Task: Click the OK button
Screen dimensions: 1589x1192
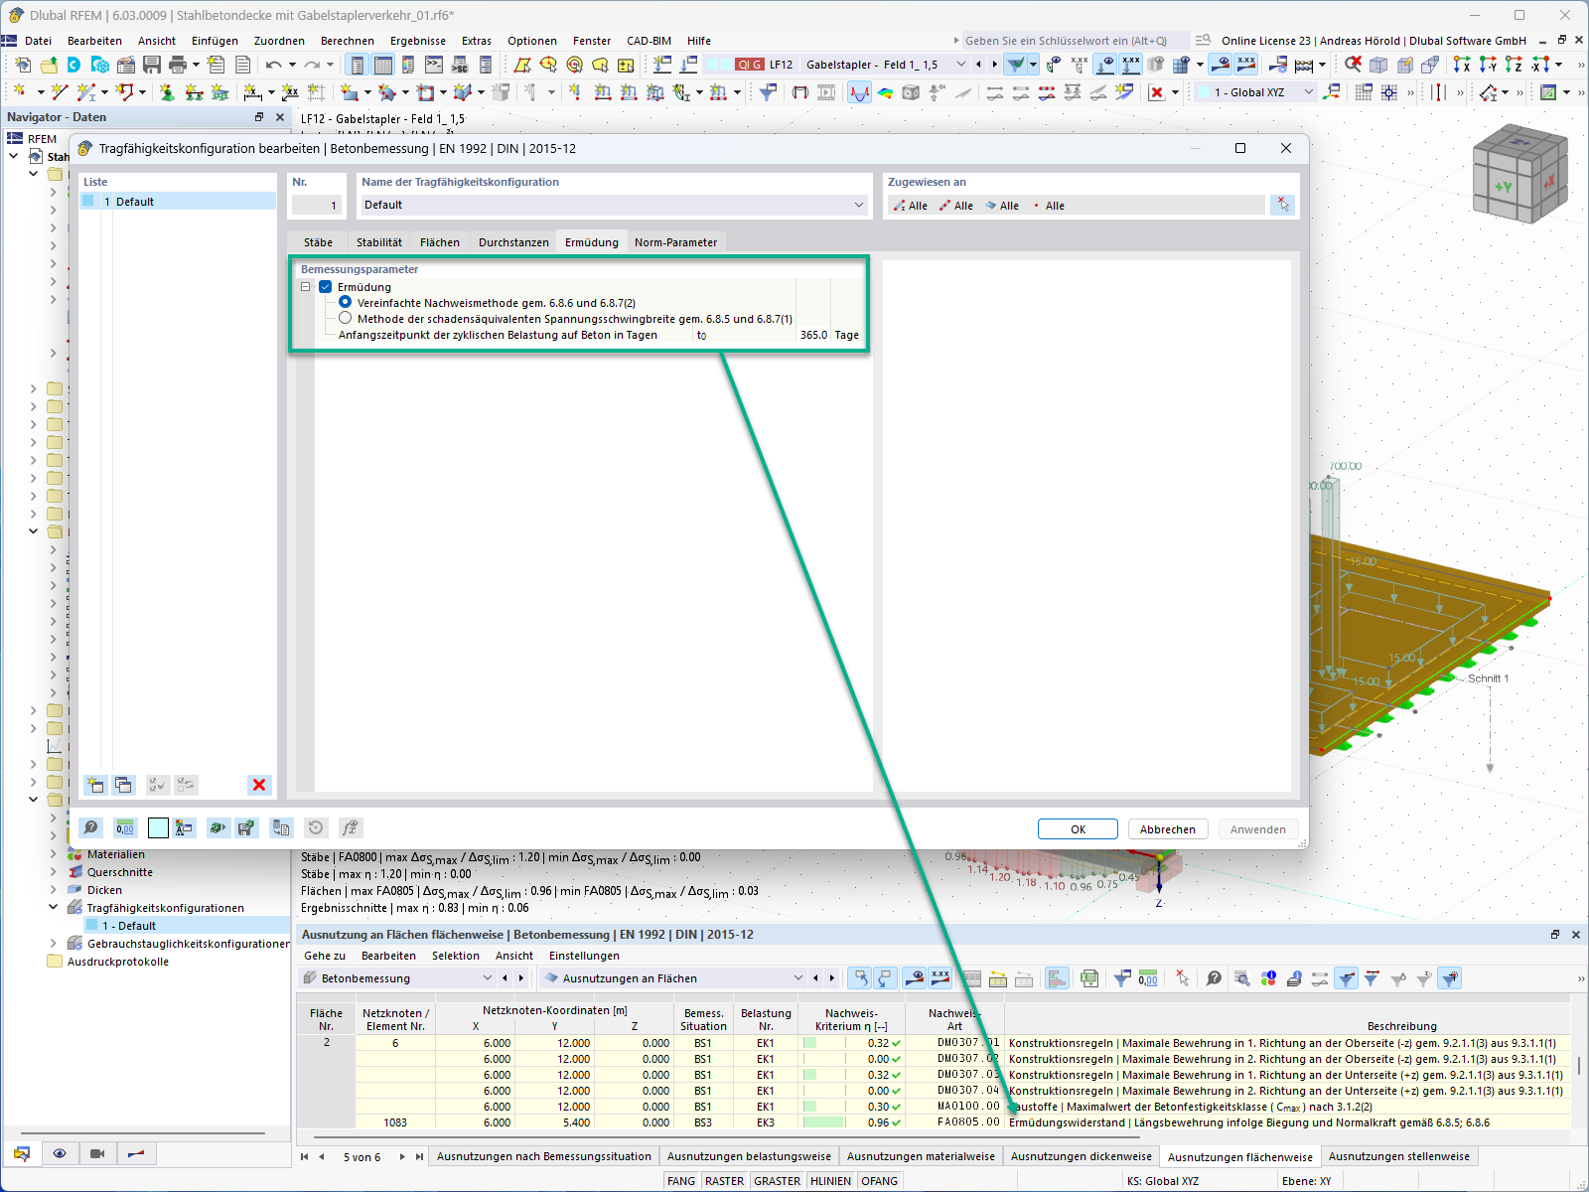Action: pyautogui.click(x=1078, y=829)
